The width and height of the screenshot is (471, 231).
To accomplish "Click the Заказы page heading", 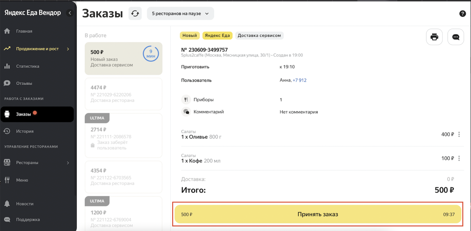I will click(103, 14).
